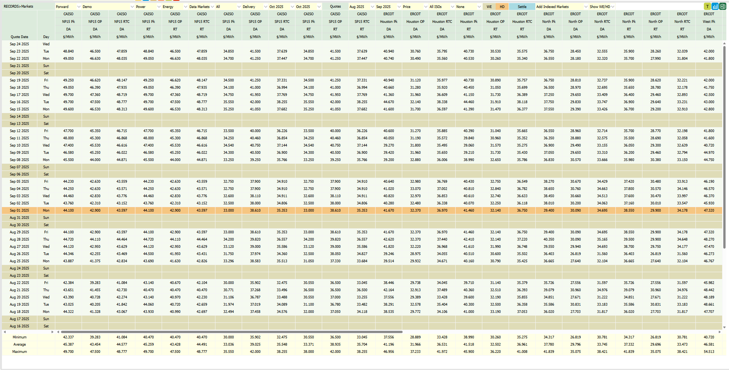Click the Day column header
Screen dimensions: 729x370
coord(46,37)
